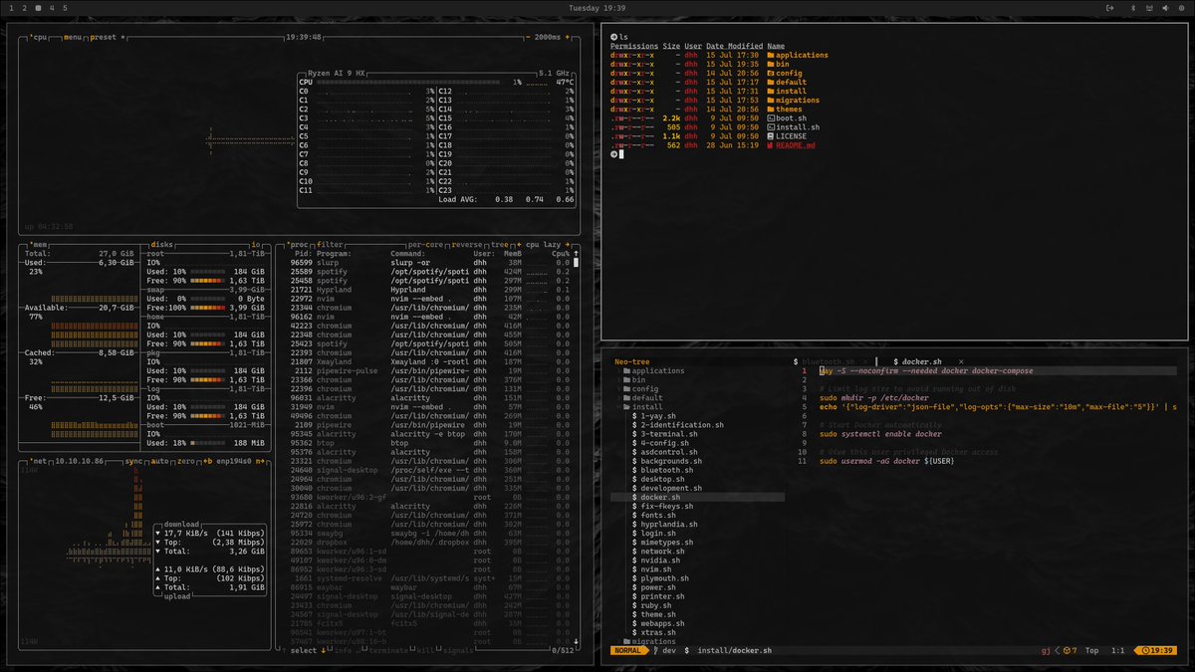Click the plugin icon showing 7 in statusline

tap(1067, 649)
